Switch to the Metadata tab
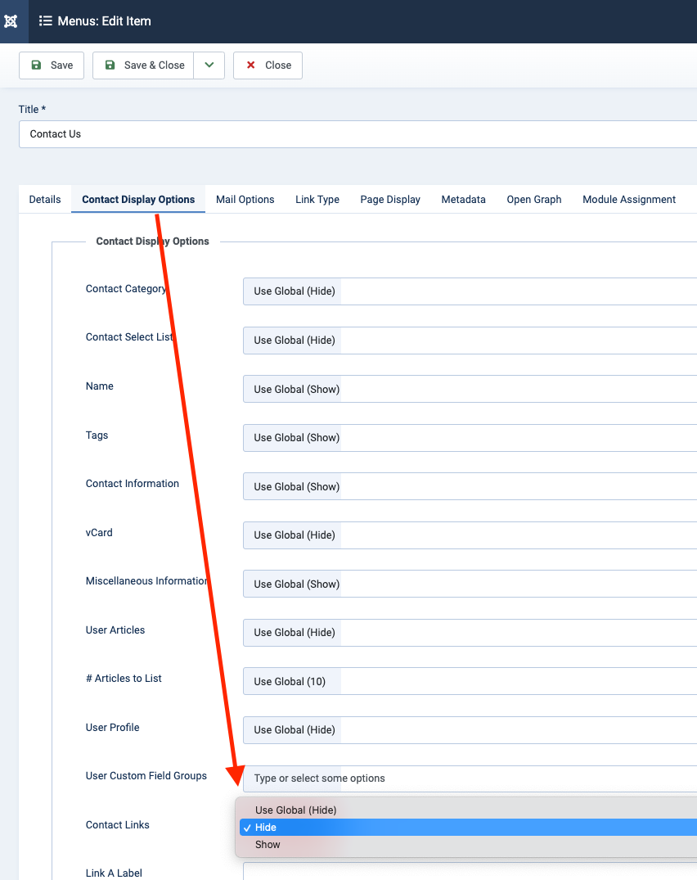Image resolution: width=697 pixels, height=880 pixels. coord(463,199)
